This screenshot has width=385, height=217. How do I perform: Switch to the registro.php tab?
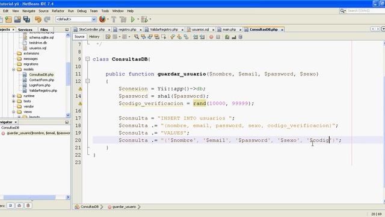(x=127, y=30)
